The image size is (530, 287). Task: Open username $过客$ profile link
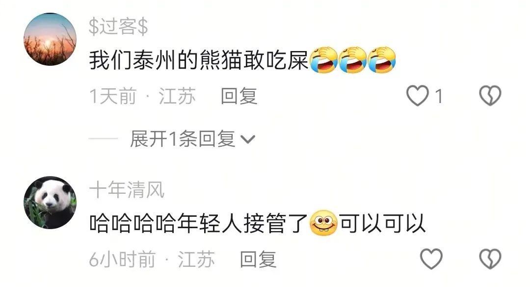click(x=118, y=26)
